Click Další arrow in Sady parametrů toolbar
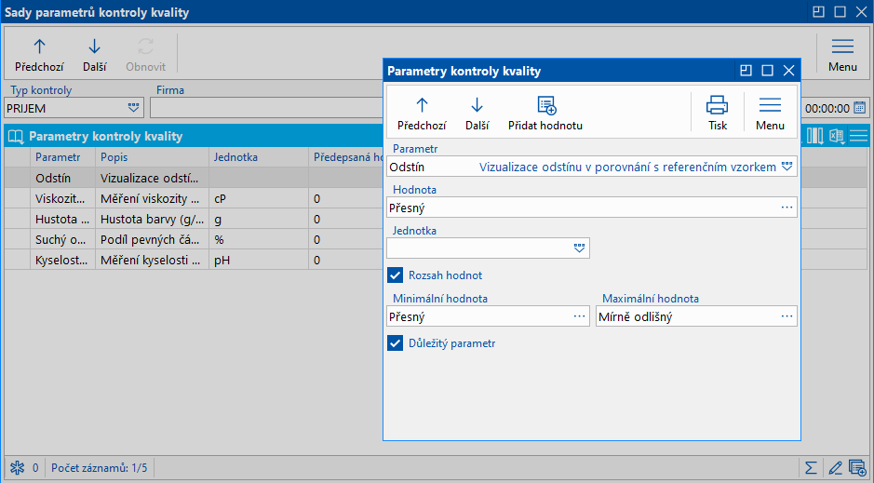This screenshot has width=874, height=483. pos(95,55)
